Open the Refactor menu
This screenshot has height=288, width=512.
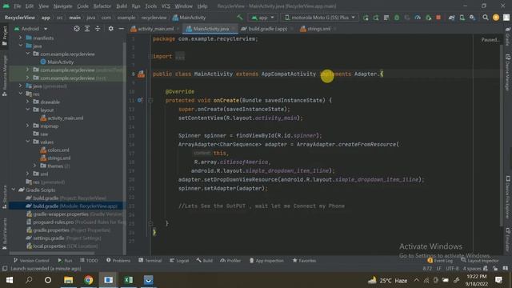click(102, 6)
